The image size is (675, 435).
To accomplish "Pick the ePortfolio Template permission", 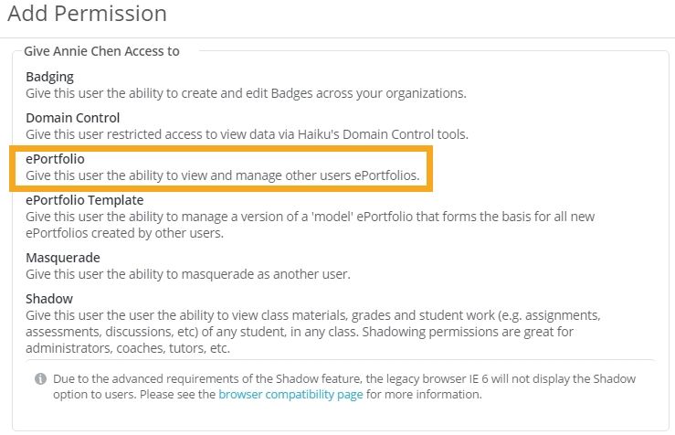I will [x=85, y=200].
